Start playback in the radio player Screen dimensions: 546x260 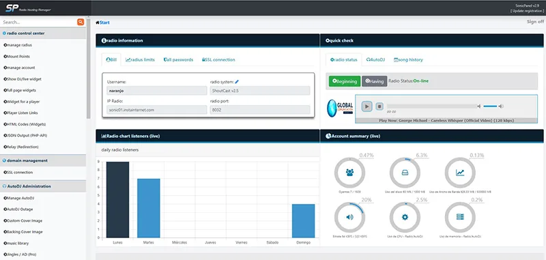click(x=367, y=106)
